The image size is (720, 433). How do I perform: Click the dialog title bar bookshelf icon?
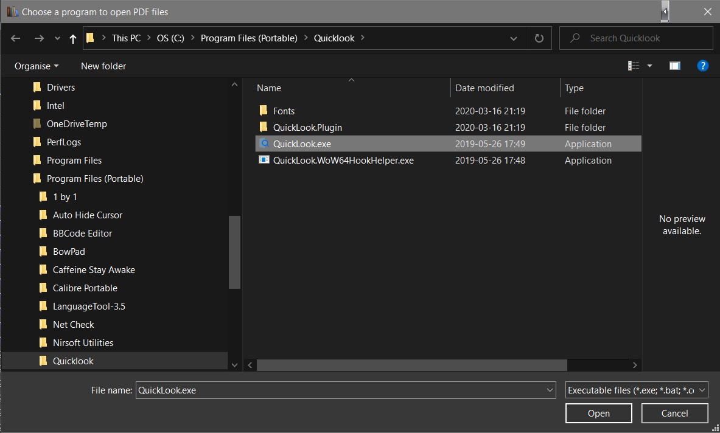[12, 12]
